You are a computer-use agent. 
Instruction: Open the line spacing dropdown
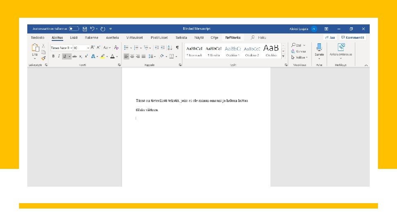(152, 57)
